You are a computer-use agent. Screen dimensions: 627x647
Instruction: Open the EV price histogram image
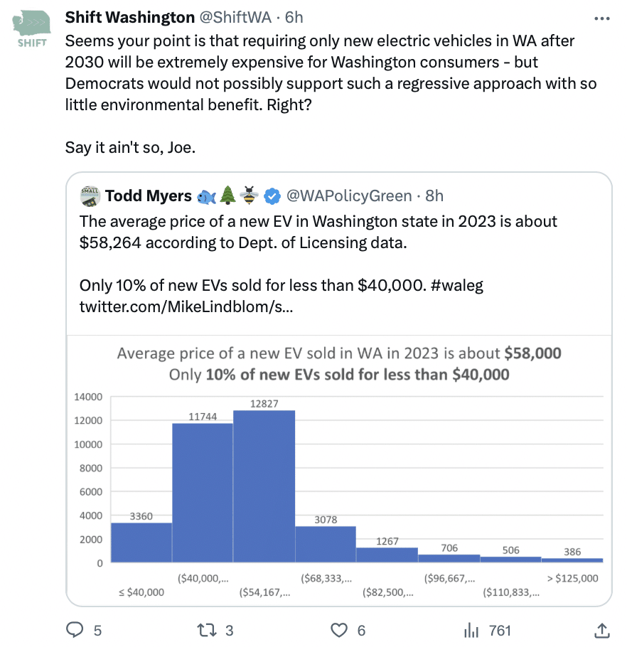pos(339,469)
